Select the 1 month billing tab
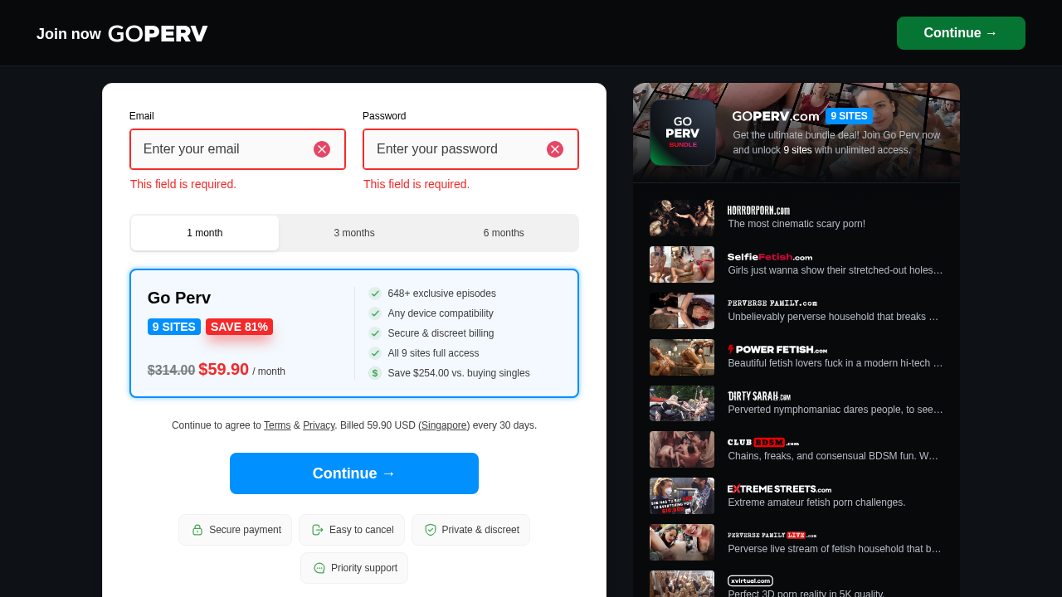Viewport: 1062px width, 597px height. [205, 233]
